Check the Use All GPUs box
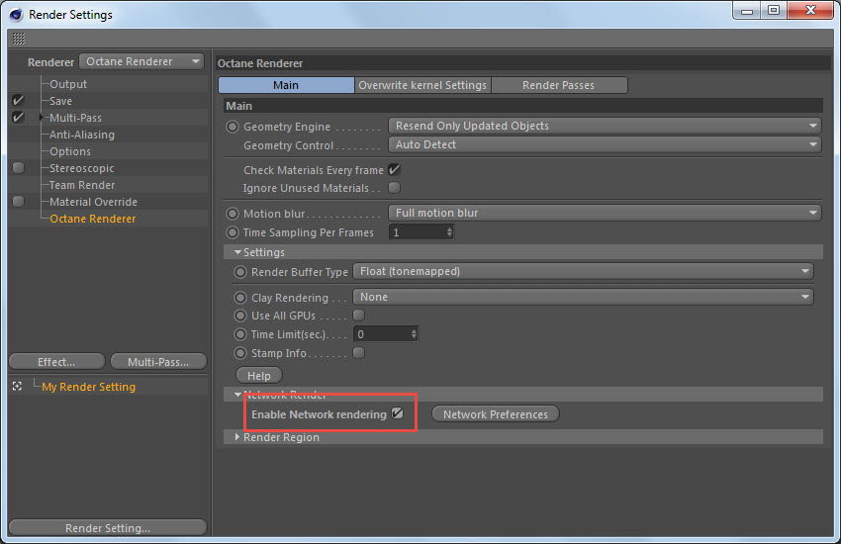Image resolution: width=841 pixels, height=544 pixels. 359,316
